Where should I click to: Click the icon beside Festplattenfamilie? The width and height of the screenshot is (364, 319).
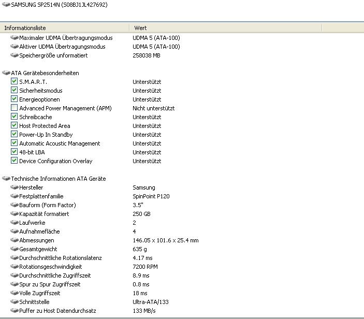tap(14, 196)
